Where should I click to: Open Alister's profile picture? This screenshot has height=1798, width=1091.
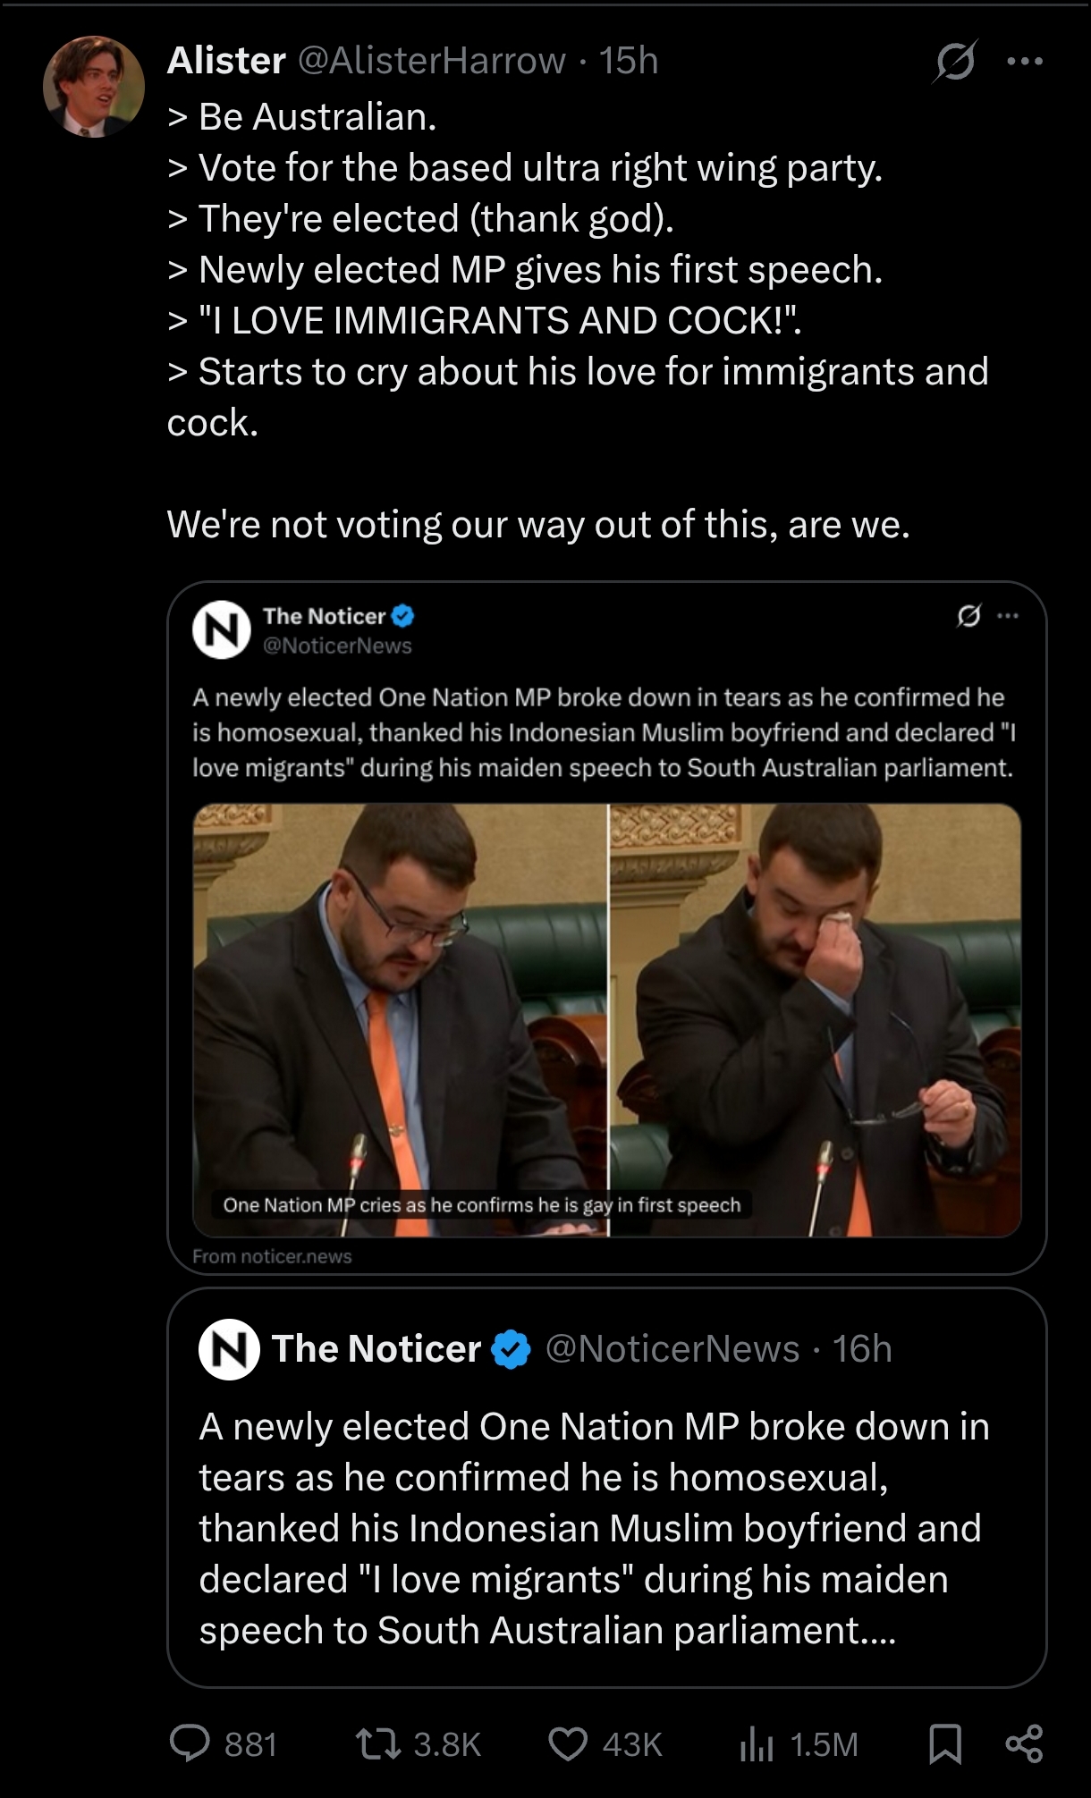(94, 86)
